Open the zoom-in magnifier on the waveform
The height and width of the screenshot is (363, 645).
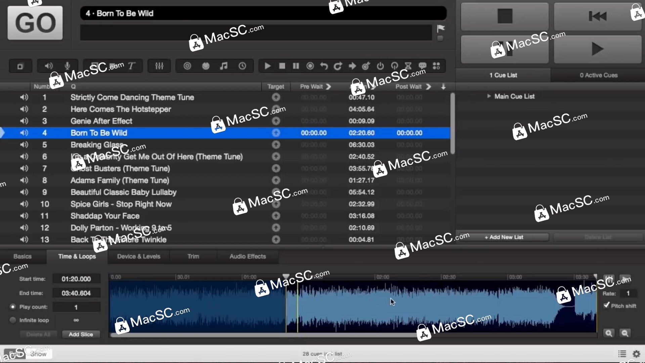(609, 333)
